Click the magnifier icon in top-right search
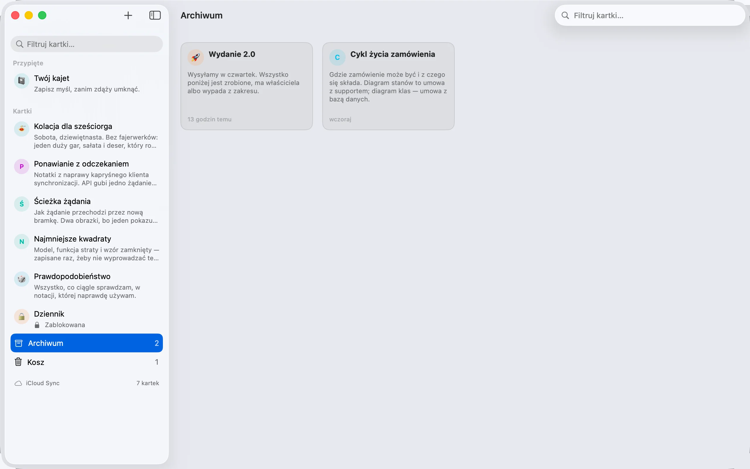 pyautogui.click(x=565, y=16)
